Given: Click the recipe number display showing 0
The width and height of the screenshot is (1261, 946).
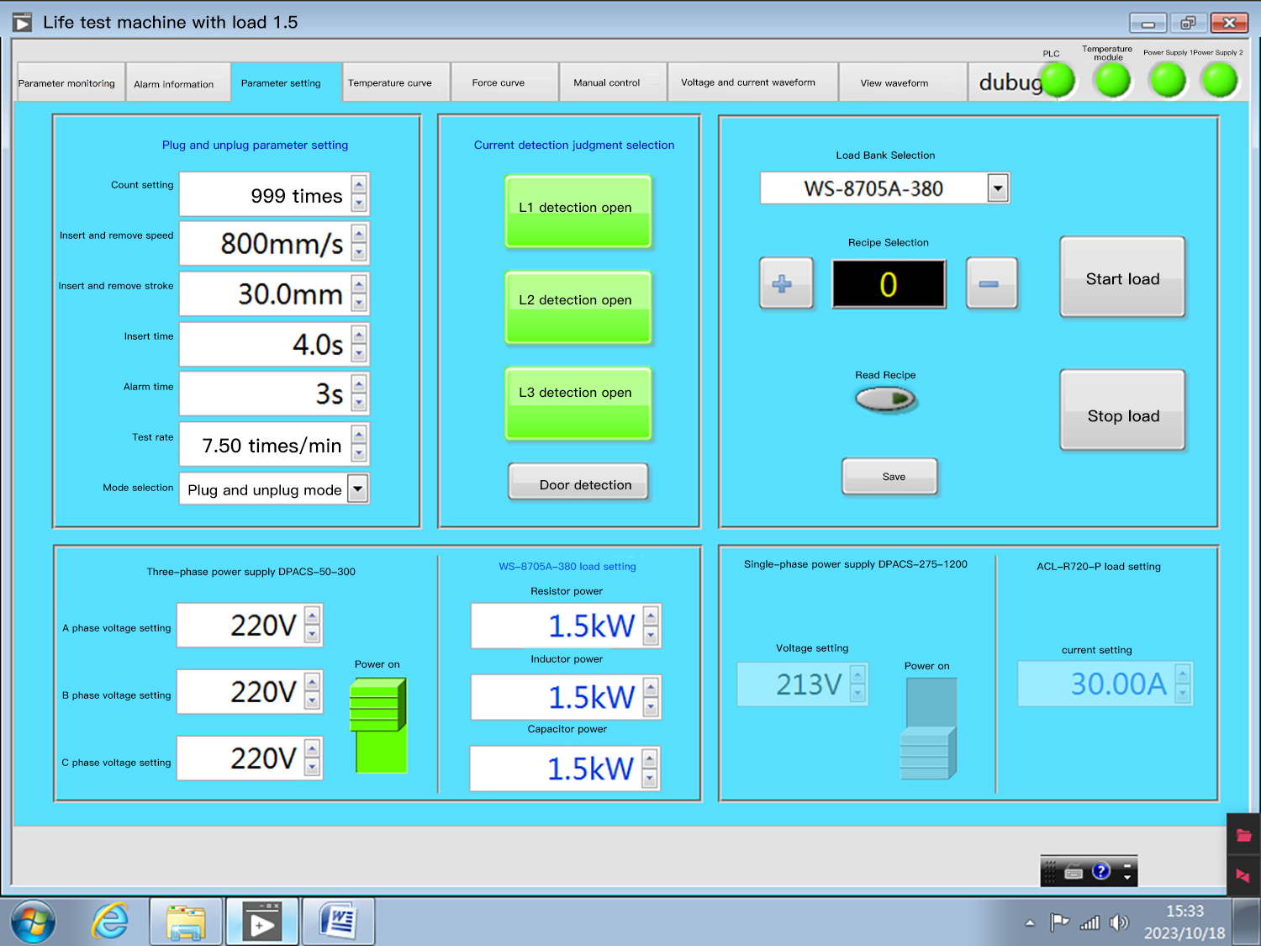Looking at the screenshot, I should [889, 284].
